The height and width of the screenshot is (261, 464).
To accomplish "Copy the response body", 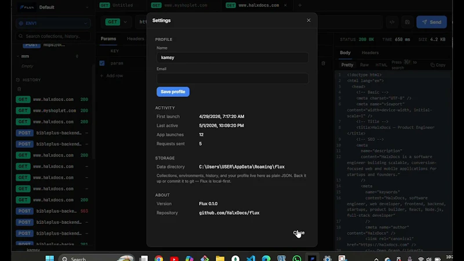I will (x=438, y=65).
